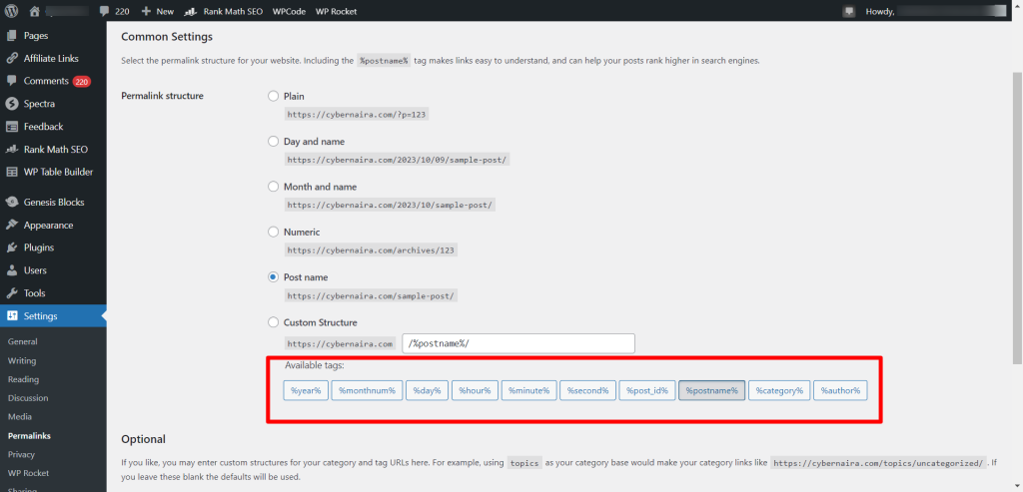The width and height of the screenshot is (1023, 492).
Task: Click the Appearance paintbrush icon
Action: 12,226
